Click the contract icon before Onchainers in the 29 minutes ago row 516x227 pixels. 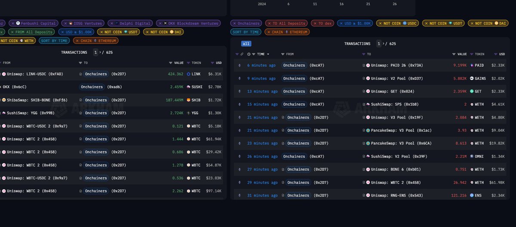pos(283,182)
